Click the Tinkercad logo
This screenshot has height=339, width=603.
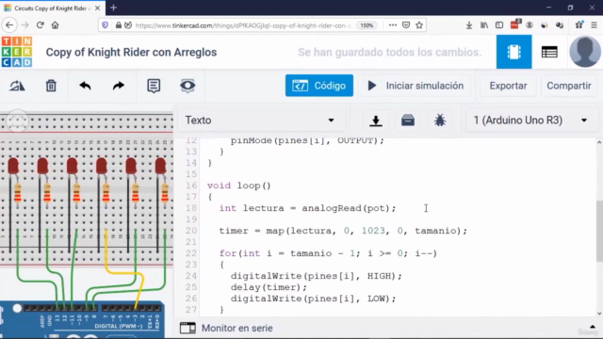(17, 52)
